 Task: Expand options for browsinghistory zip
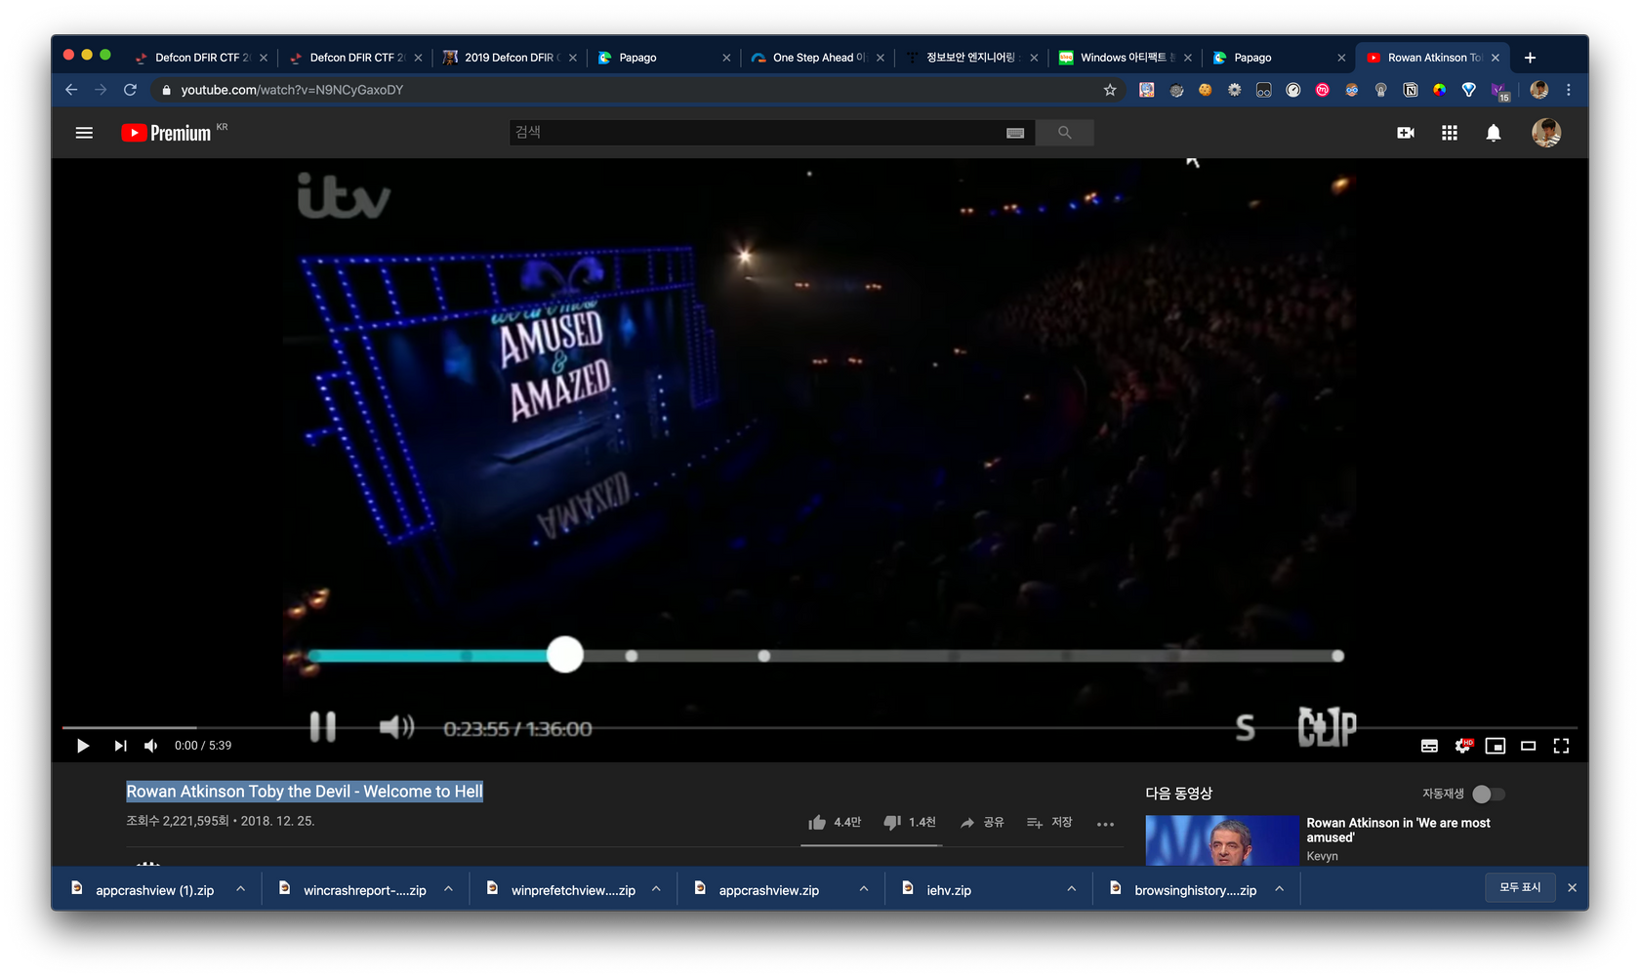(x=1279, y=889)
